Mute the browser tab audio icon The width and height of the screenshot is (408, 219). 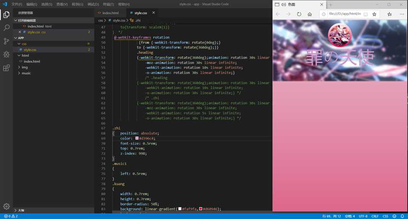coord(283,4)
